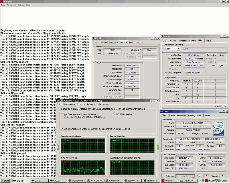Screen dimensions: 229x183
Task: Select the AutoFree radio option
Action: click(62, 115)
